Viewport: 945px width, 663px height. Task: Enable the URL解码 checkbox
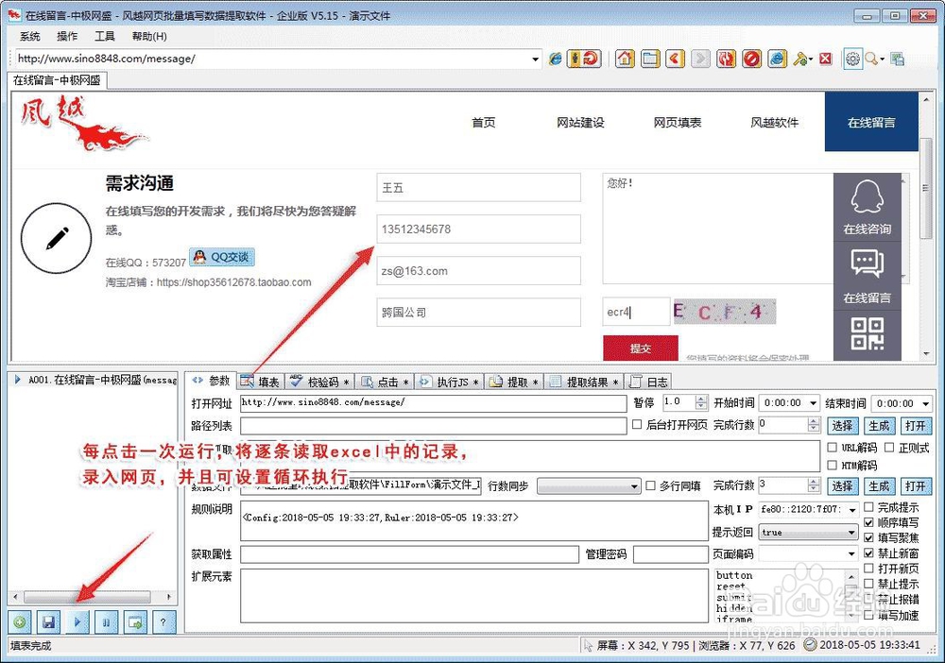point(832,448)
